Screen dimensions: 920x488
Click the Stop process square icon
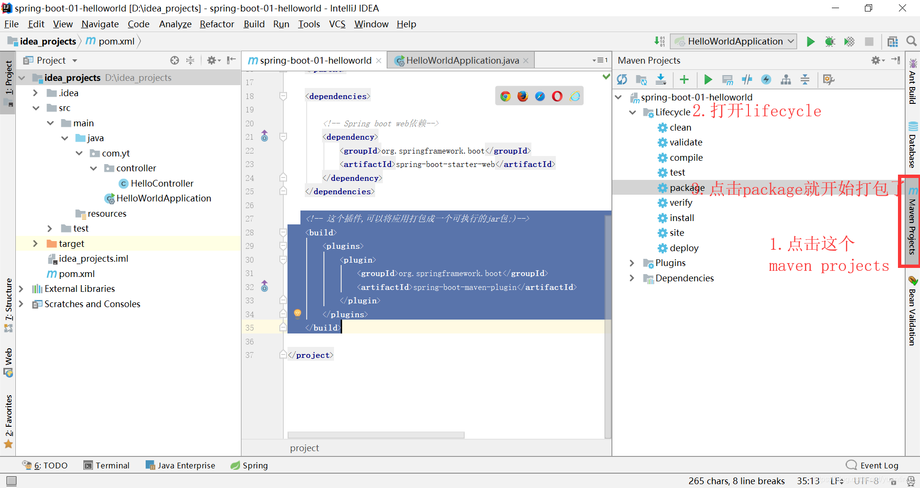(869, 42)
